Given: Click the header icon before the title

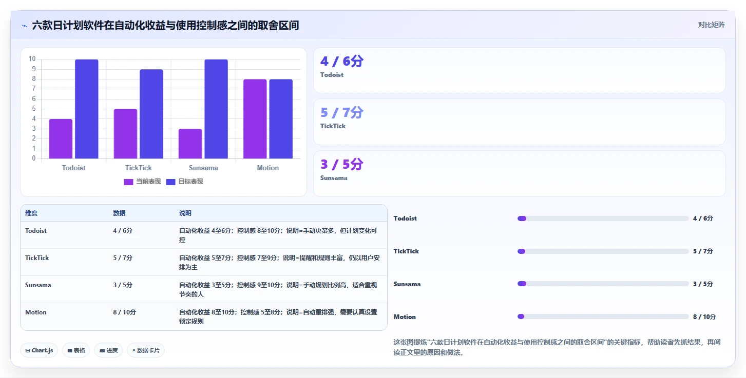Looking at the screenshot, I should click(x=24, y=26).
